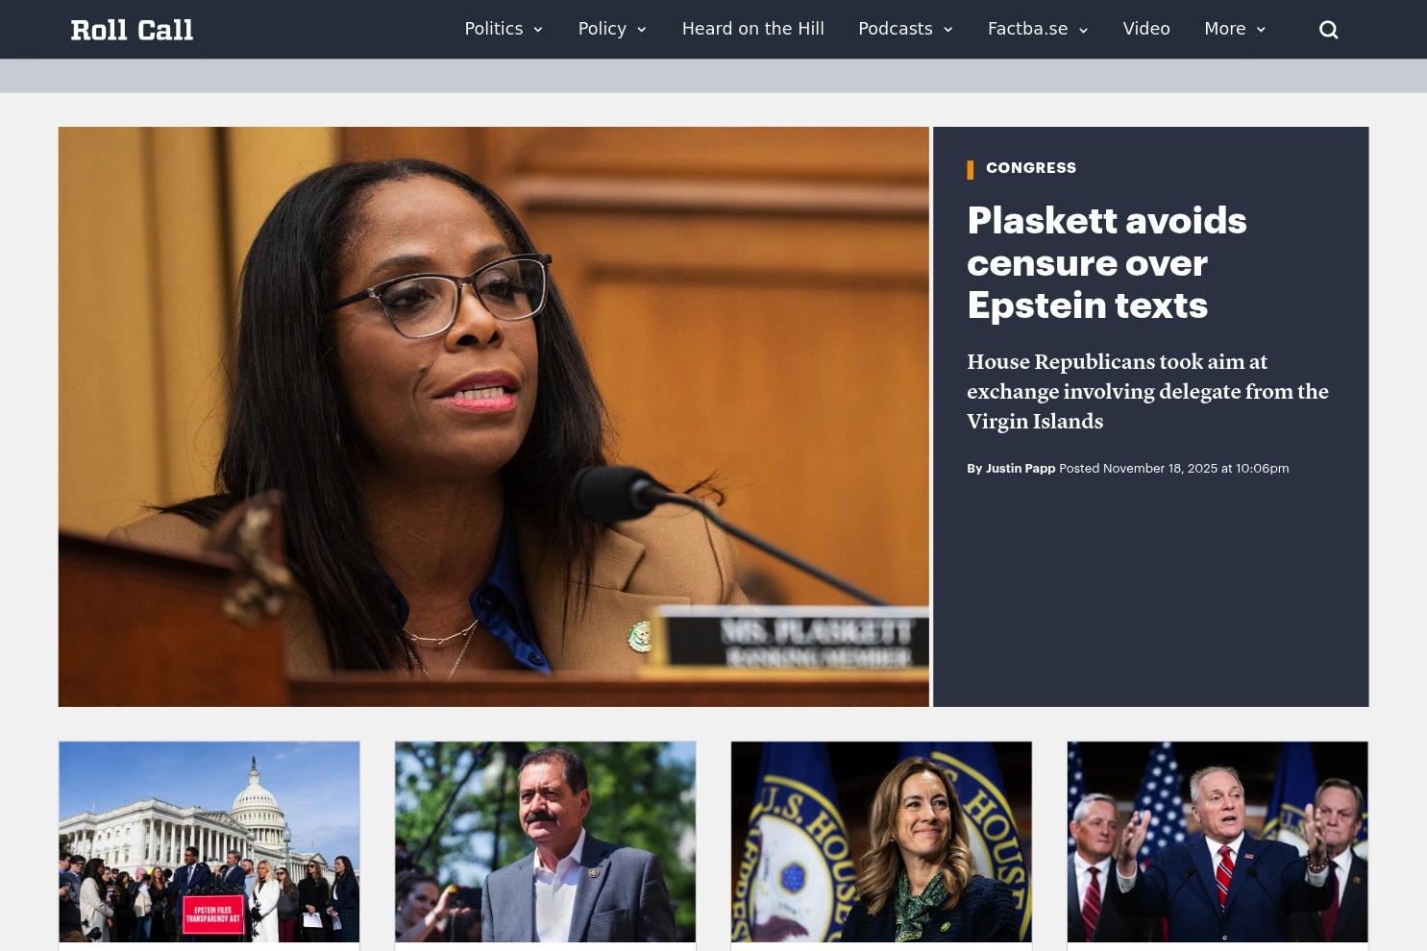The width and height of the screenshot is (1427, 951).
Task: Expand the More menu chevron
Action: click(x=1261, y=30)
